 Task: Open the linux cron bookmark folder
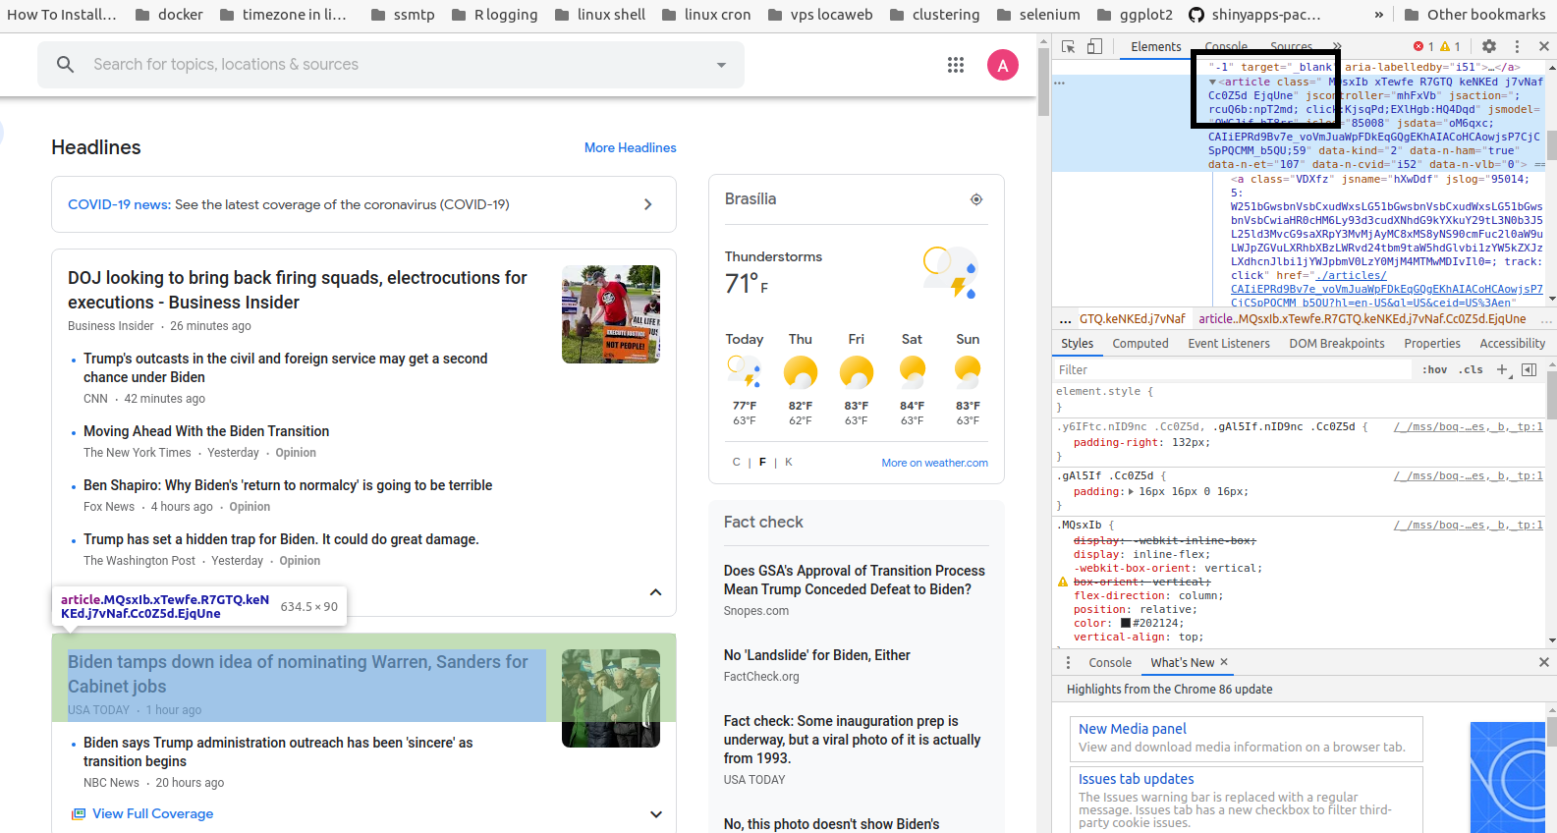click(706, 15)
